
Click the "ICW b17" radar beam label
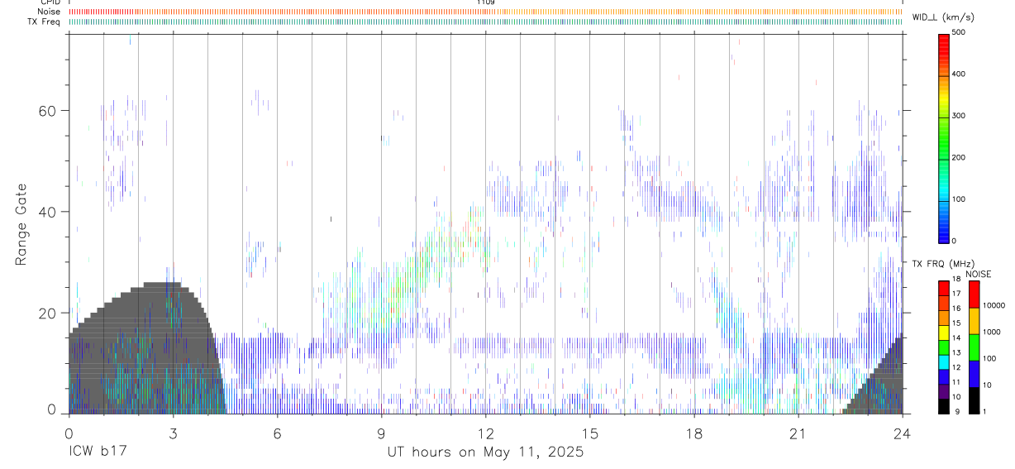[97, 452]
